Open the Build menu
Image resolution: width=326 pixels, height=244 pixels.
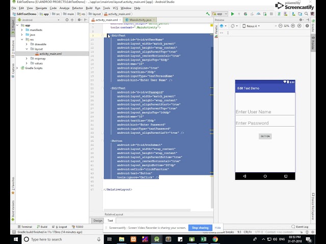89,8
